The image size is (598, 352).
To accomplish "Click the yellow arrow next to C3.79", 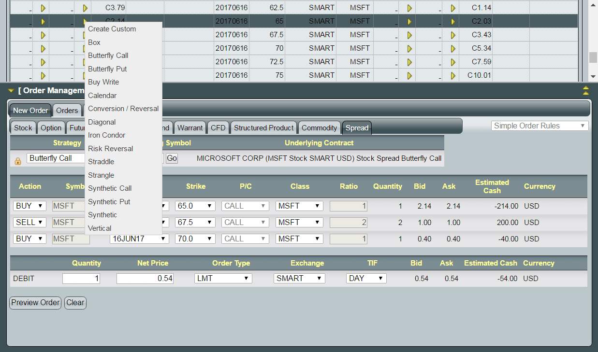I will [85, 7].
